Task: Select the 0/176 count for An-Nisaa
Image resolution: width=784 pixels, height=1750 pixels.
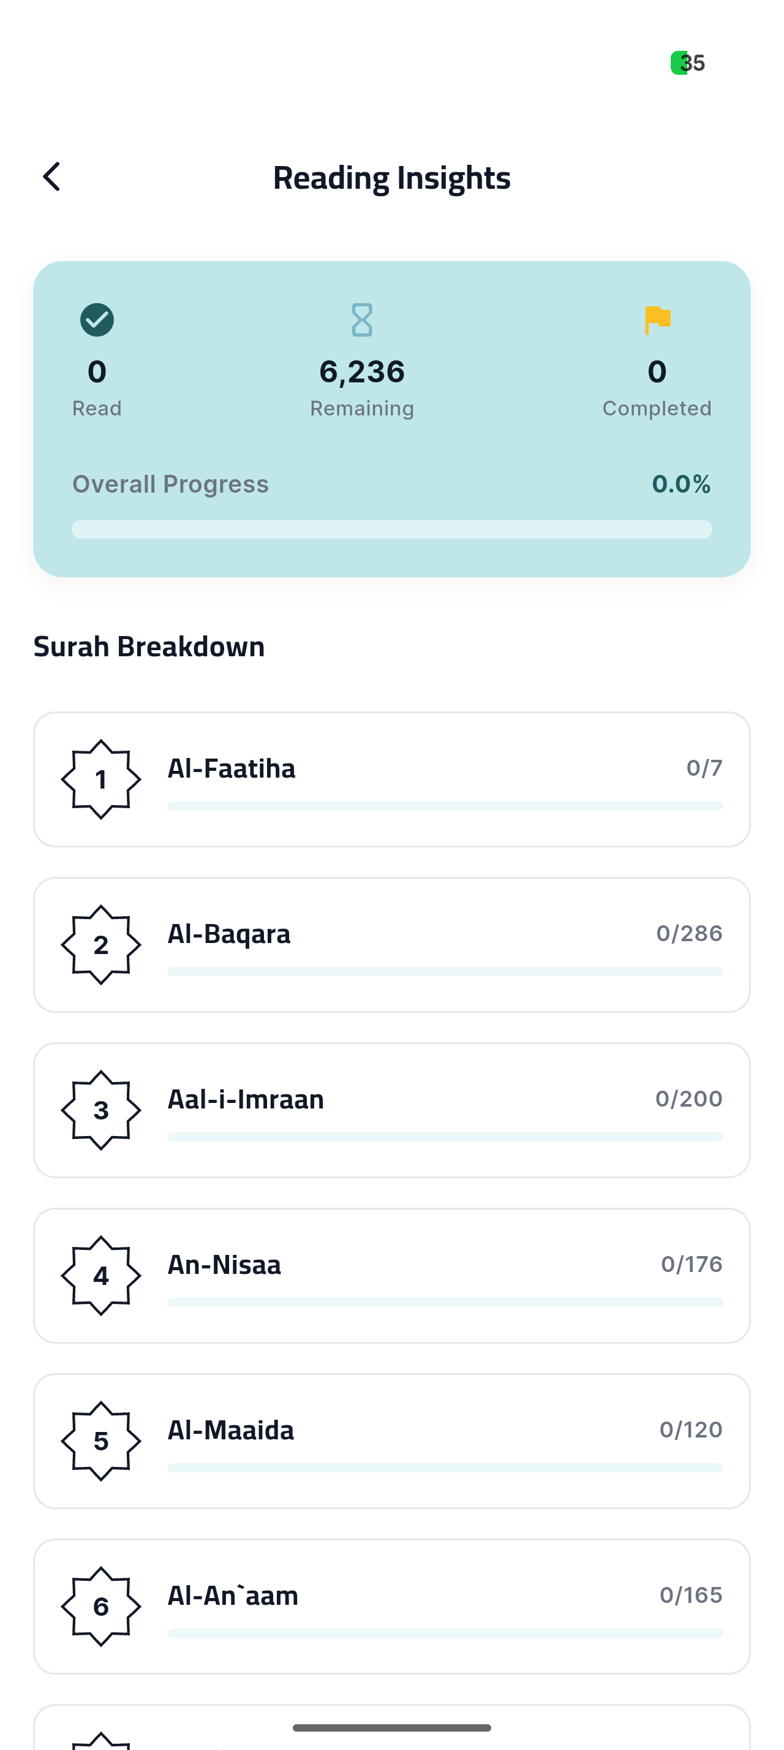Action: tap(691, 1263)
